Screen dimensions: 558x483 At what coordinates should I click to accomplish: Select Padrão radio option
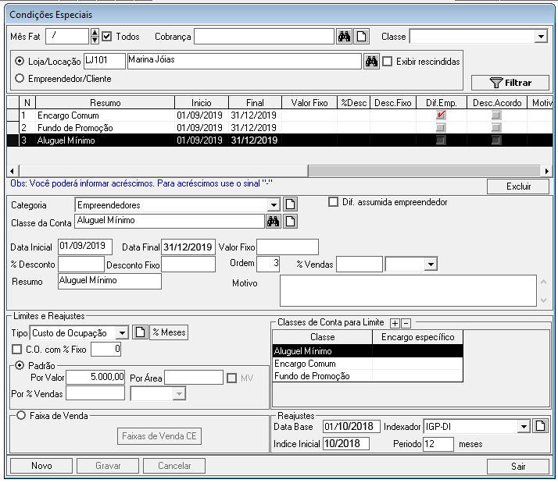[x=20, y=365]
